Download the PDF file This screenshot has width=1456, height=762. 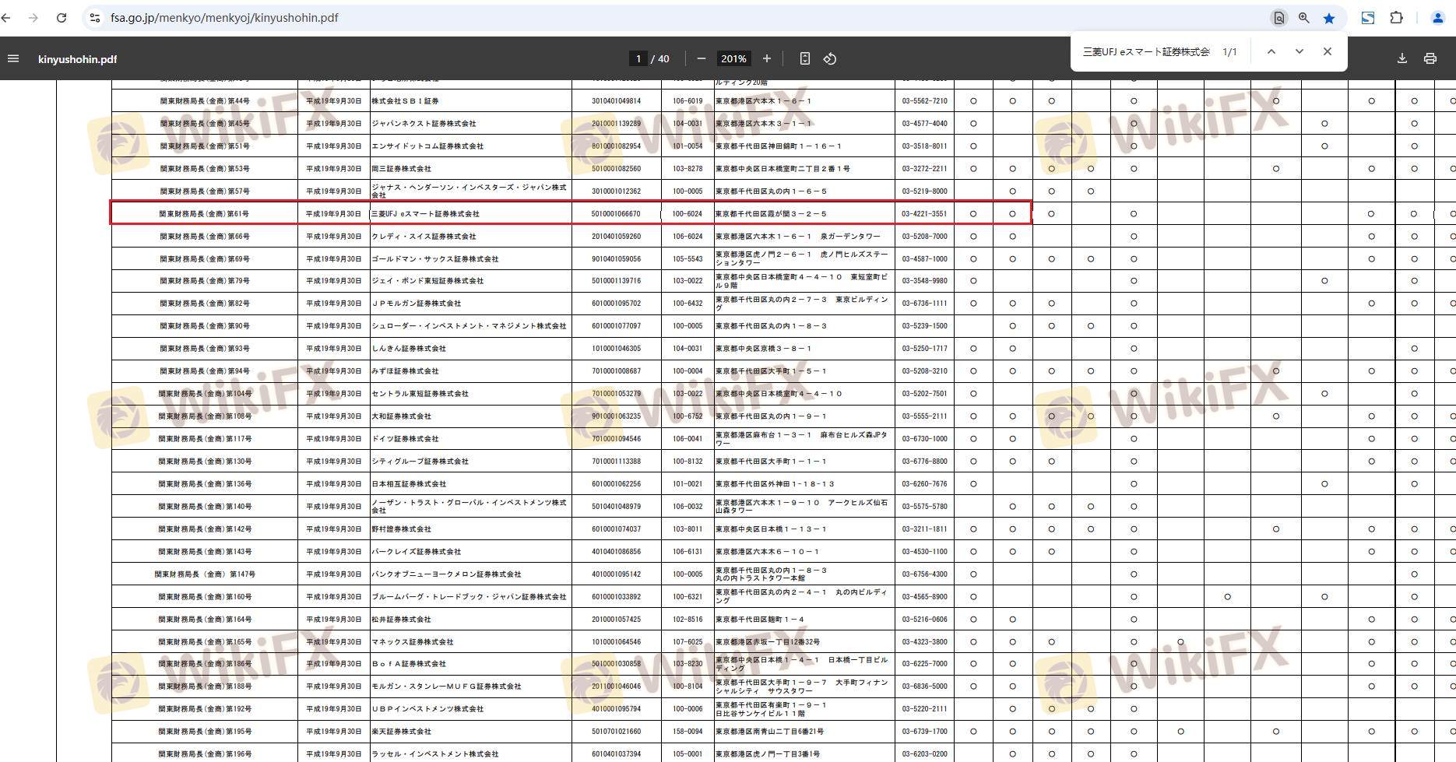point(1402,58)
